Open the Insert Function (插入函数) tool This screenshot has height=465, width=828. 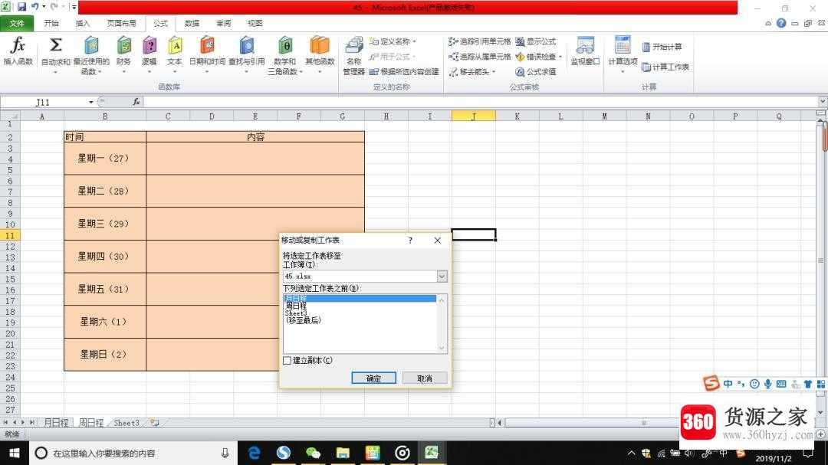pos(18,51)
